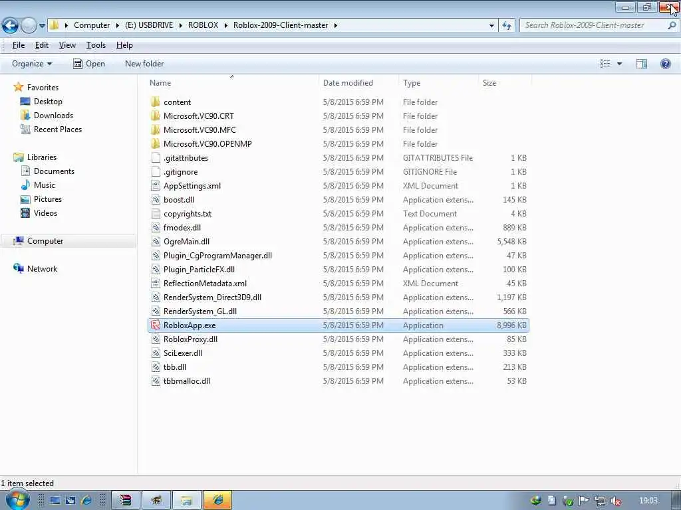The image size is (681, 510).
Task: Click the Open toolbar button
Action: tap(89, 64)
